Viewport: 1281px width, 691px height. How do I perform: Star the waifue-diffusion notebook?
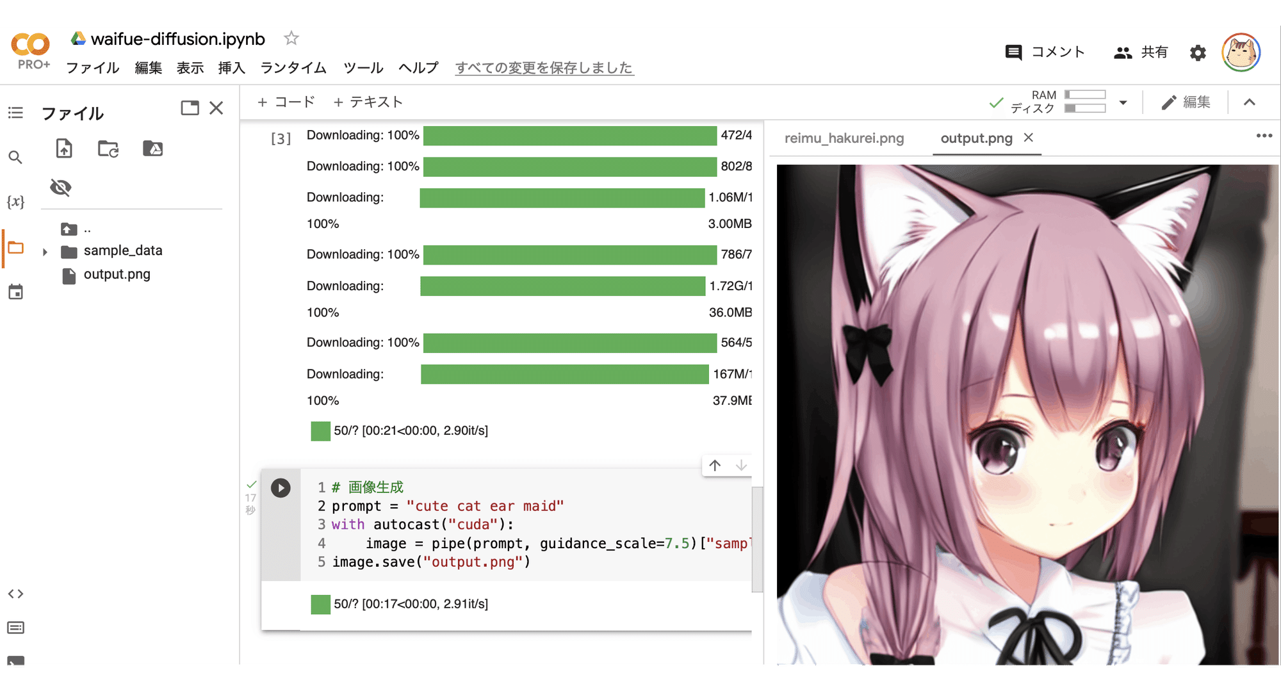[x=291, y=38]
